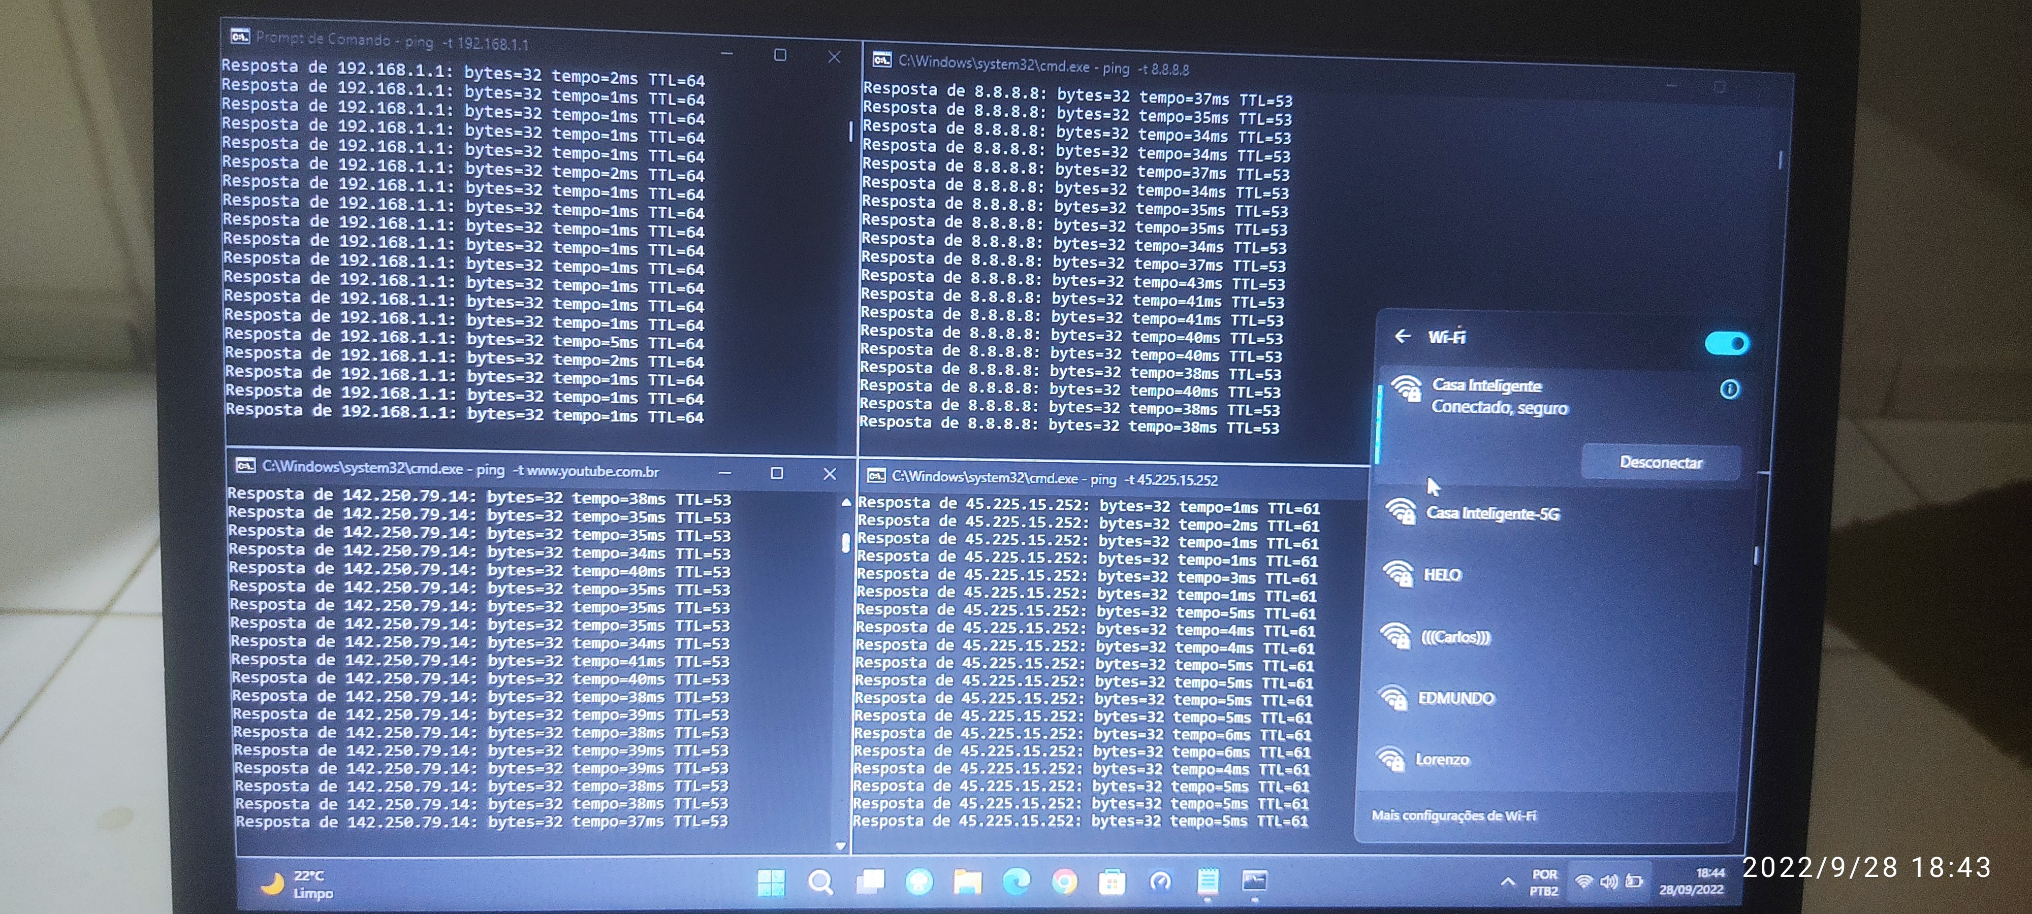
Task: Show hidden tray icons chevron
Action: tap(1507, 882)
